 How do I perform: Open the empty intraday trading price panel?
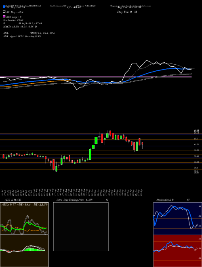[x=81, y=227]
